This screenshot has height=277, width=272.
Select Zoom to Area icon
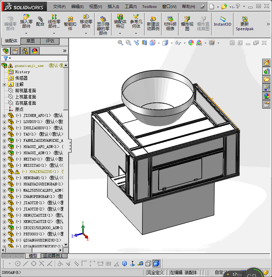click(x=128, y=43)
